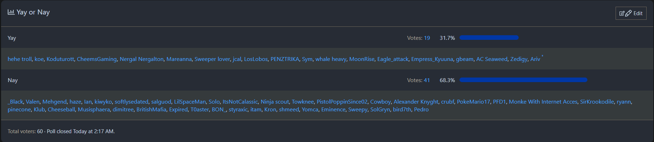Open voter profile BritishMafia
The image size is (654, 142).
pos(151,110)
